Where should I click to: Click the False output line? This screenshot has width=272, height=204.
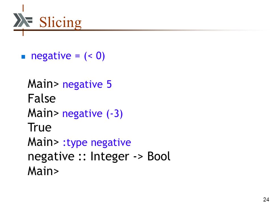coord(42,98)
